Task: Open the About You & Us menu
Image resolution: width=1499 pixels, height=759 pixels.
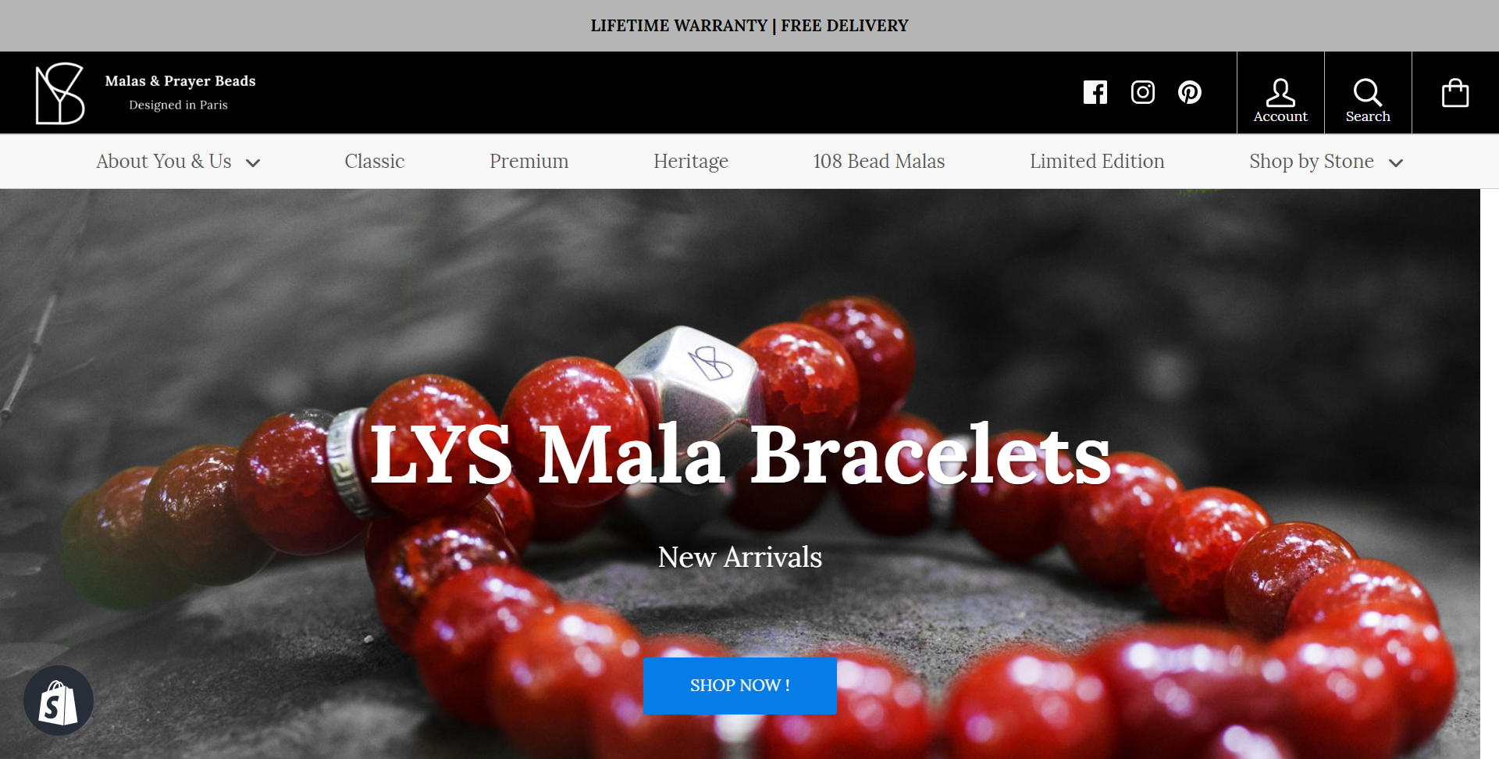Action: pyautogui.click(x=164, y=161)
